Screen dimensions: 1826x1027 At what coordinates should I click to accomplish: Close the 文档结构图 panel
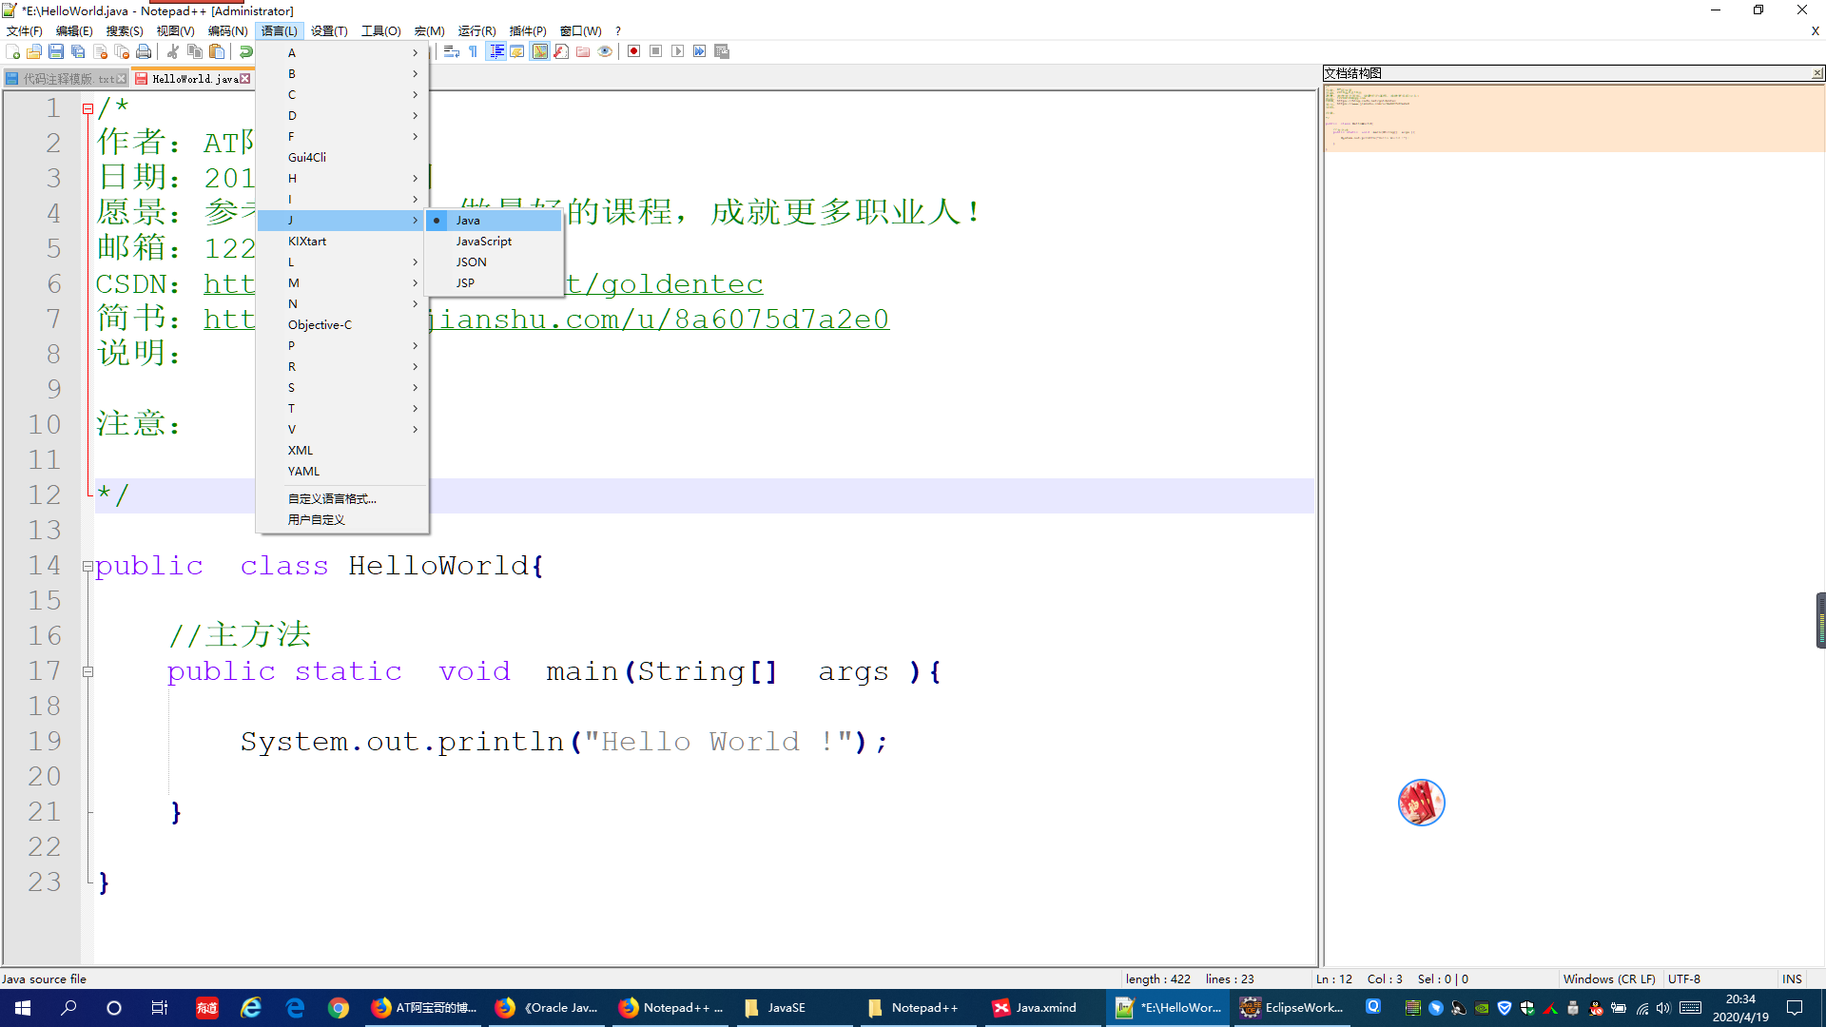point(1816,73)
